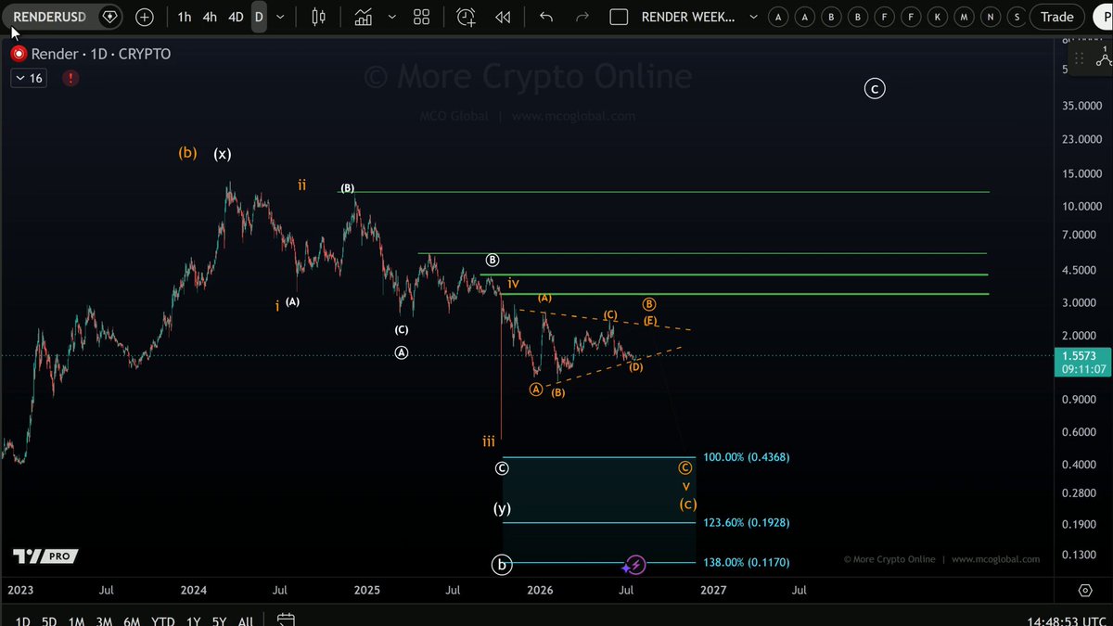Viewport: 1113px width, 626px height.
Task: Click the K circle shortcut button
Action: click(939, 17)
